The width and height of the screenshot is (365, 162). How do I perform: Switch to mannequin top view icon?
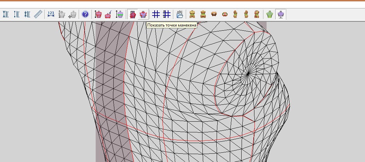click(x=214, y=14)
